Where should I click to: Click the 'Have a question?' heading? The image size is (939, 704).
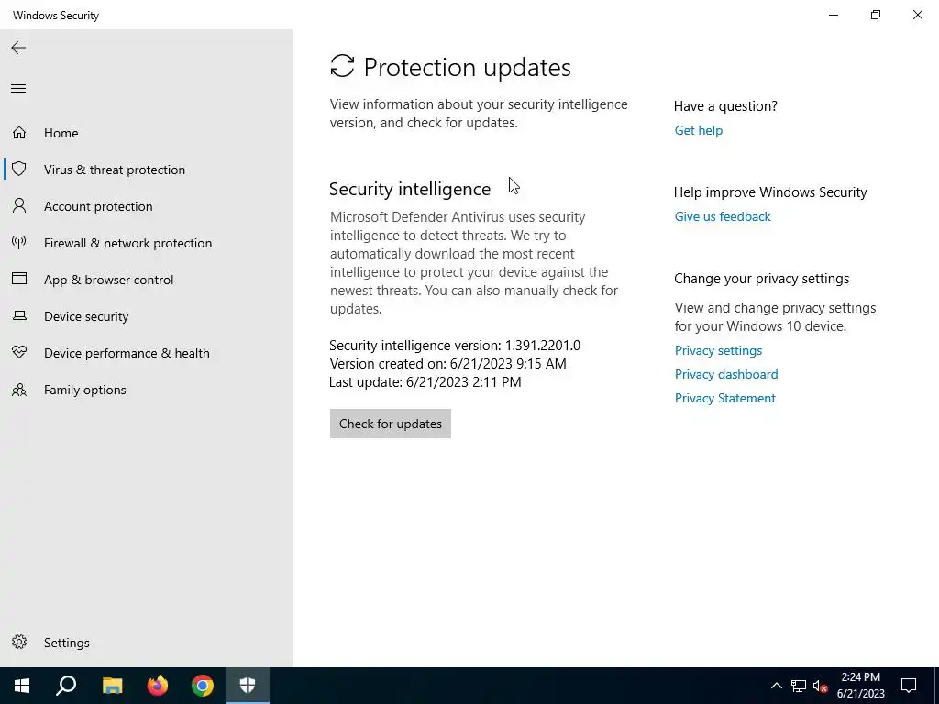[725, 106]
